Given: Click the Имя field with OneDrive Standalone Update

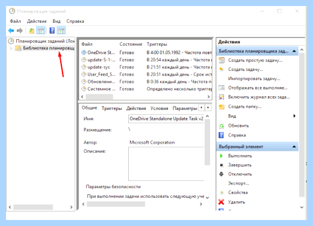Looking at the screenshot, I should point(166,119).
